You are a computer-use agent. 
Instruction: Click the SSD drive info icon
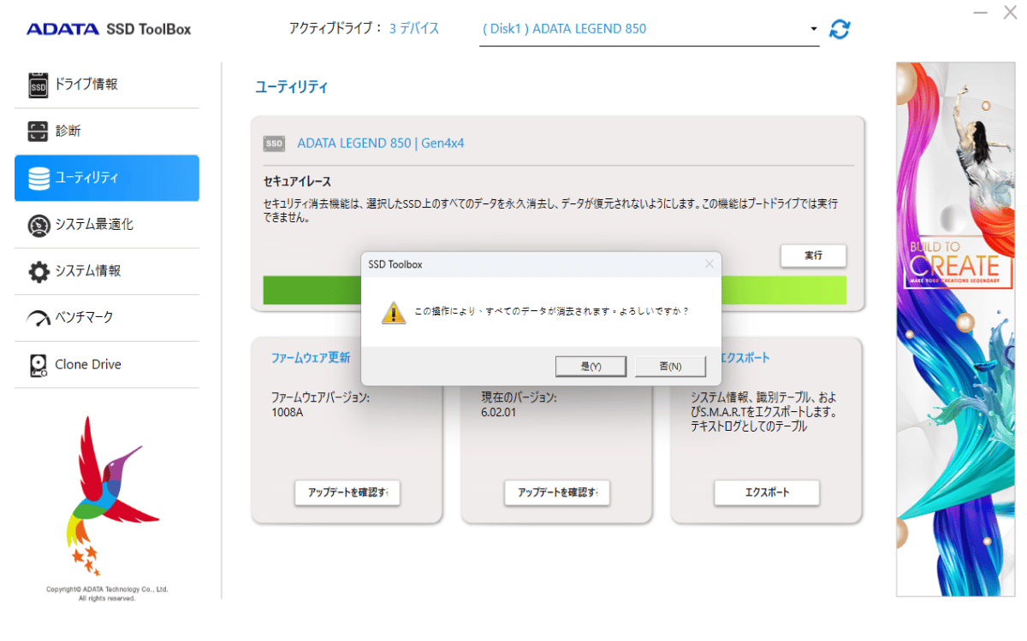coord(39,85)
